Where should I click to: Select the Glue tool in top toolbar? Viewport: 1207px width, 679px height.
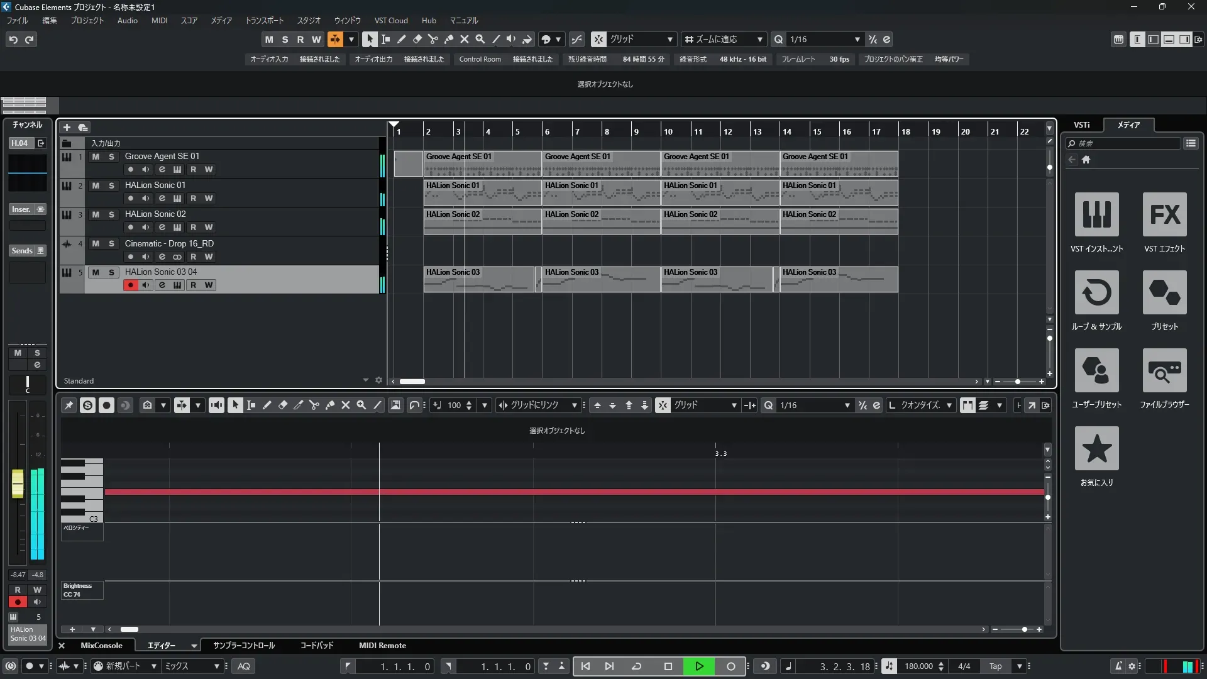(448, 39)
